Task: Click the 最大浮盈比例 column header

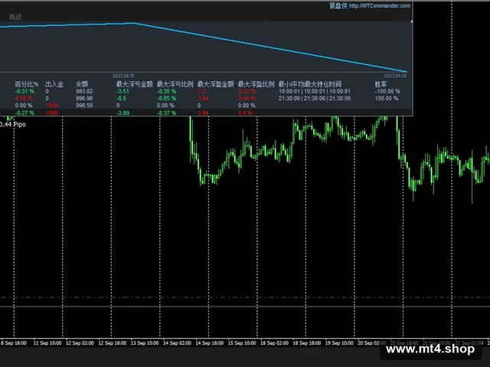Action: 256,84
